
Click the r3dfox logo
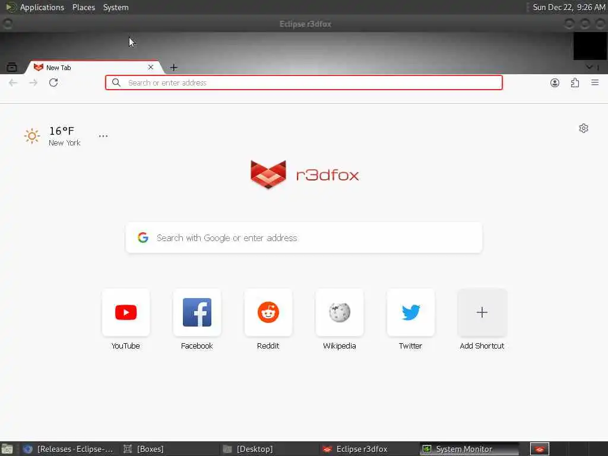pyautogui.click(x=305, y=175)
